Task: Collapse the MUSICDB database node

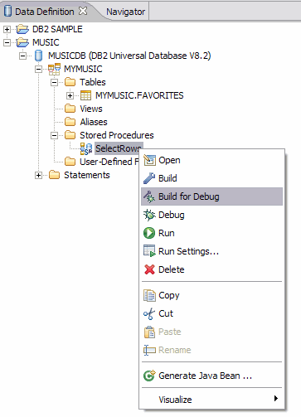Action: [23, 56]
